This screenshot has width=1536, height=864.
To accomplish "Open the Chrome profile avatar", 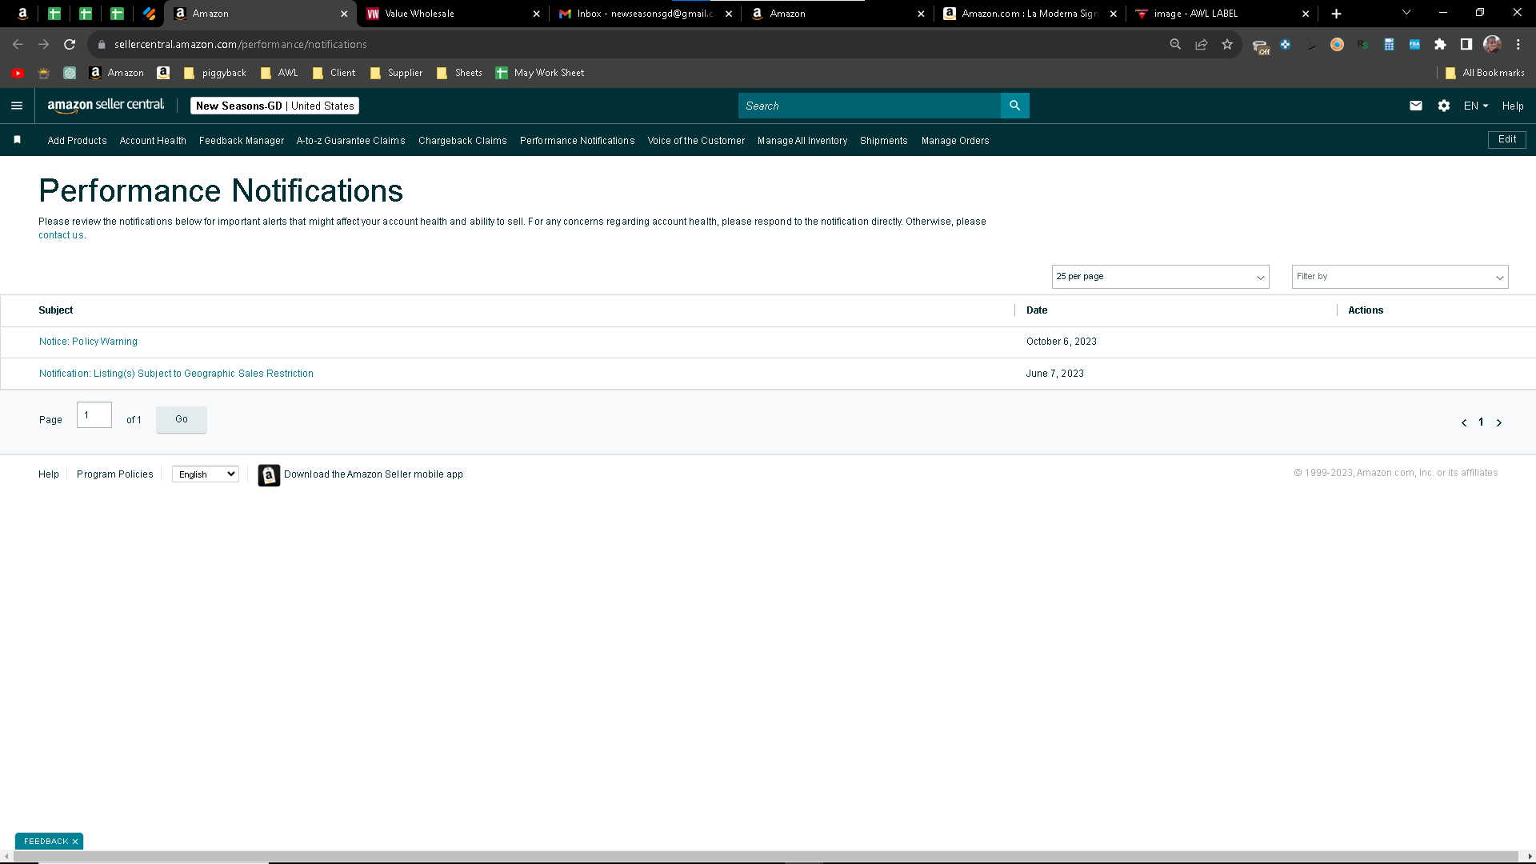I will pyautogui.click(x=1492, y=45).
